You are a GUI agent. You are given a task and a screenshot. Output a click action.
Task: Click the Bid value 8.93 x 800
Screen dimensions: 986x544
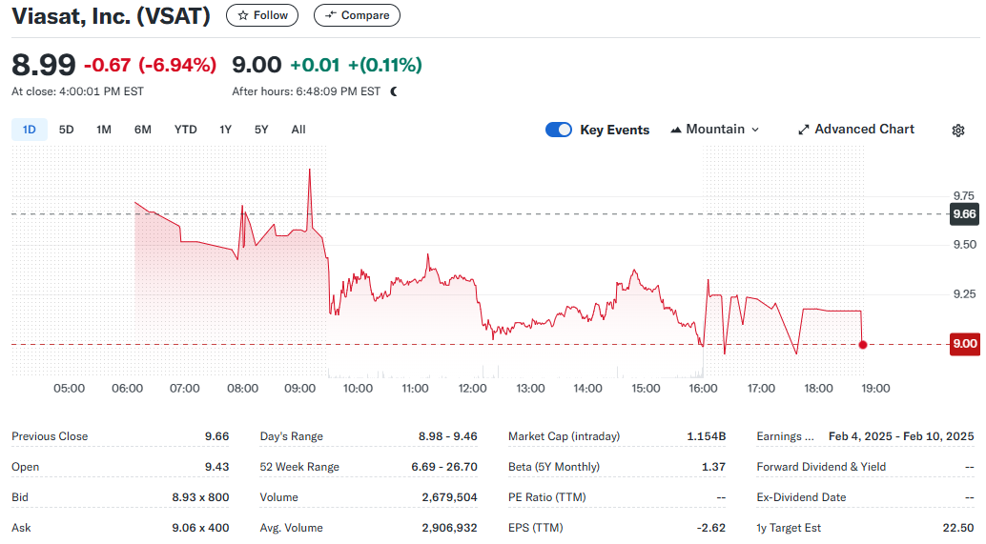tap(200, 497)
